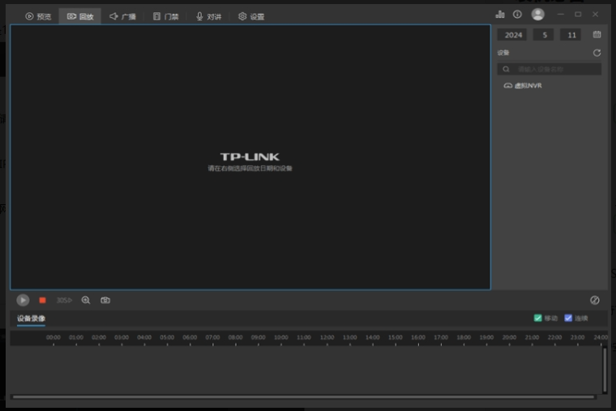
Task: Toggle the 连续 (continuous) recording checkbox
Action: click(568, 318)
